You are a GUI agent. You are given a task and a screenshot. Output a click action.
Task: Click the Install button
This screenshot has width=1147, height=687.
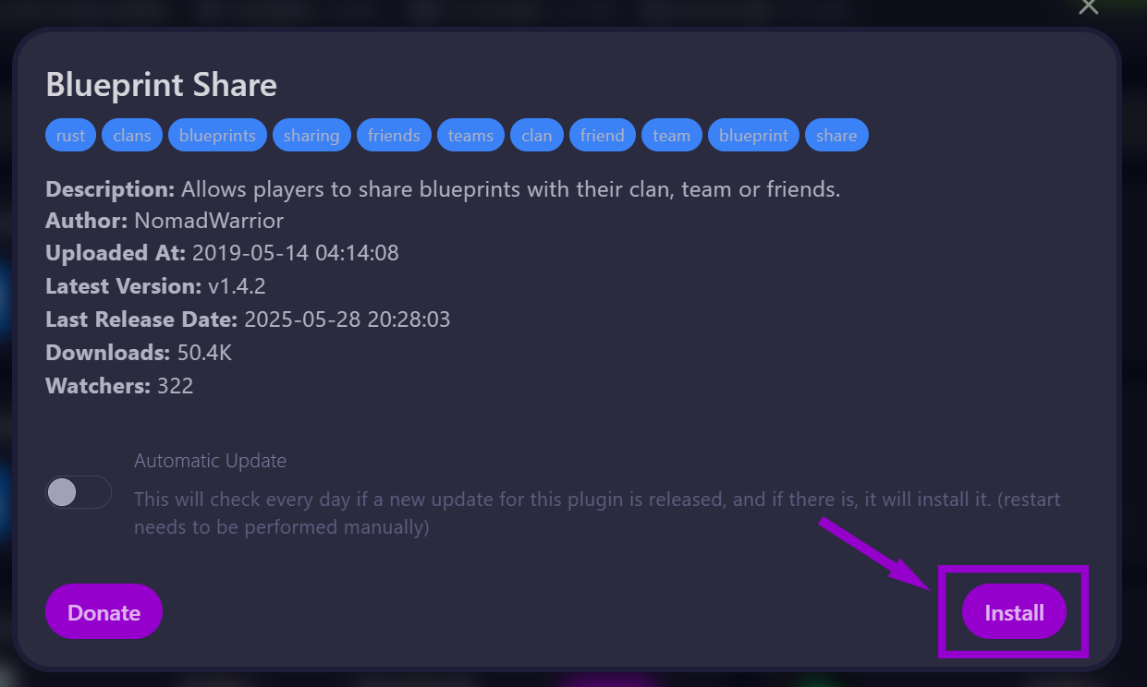(1014, 612)
